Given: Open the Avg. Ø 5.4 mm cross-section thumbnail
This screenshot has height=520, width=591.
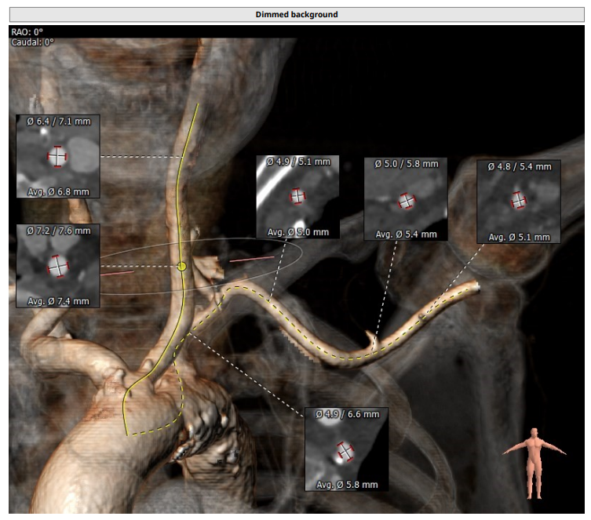Looking at the screenshot, I should [x=406, y=199].
